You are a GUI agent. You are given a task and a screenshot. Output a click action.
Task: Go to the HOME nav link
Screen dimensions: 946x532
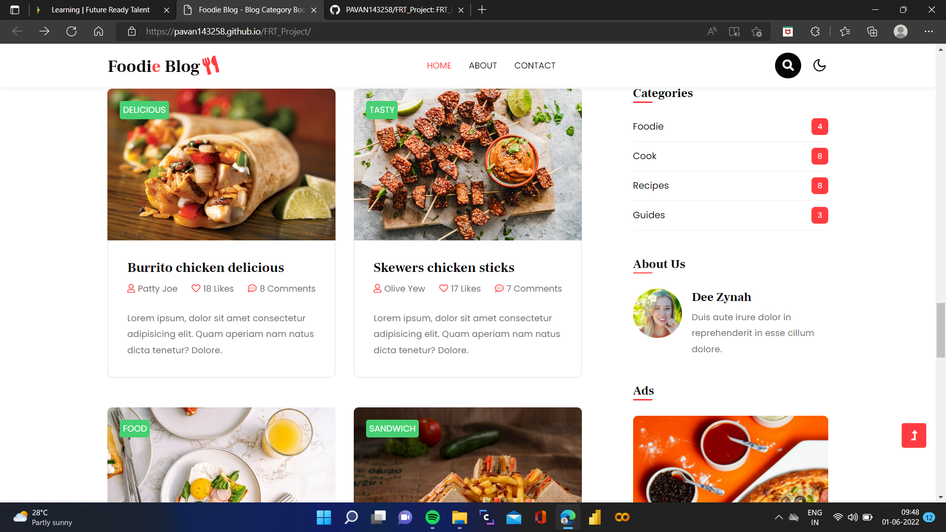point(439,66)
